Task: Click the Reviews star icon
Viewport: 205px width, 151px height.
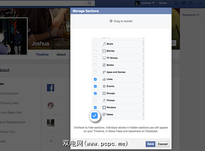Action: [x=104, y=107]
